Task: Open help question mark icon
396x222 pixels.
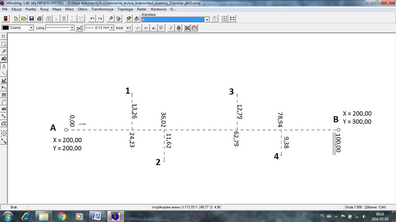Action: 214,18
